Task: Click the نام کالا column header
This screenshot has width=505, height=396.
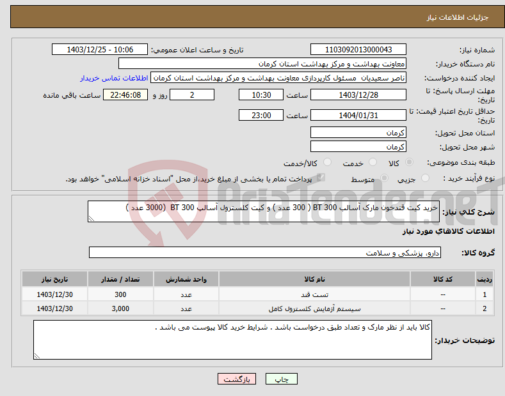Action: 314,279
